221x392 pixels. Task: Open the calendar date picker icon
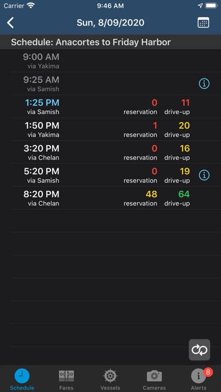tap(203, 23)
